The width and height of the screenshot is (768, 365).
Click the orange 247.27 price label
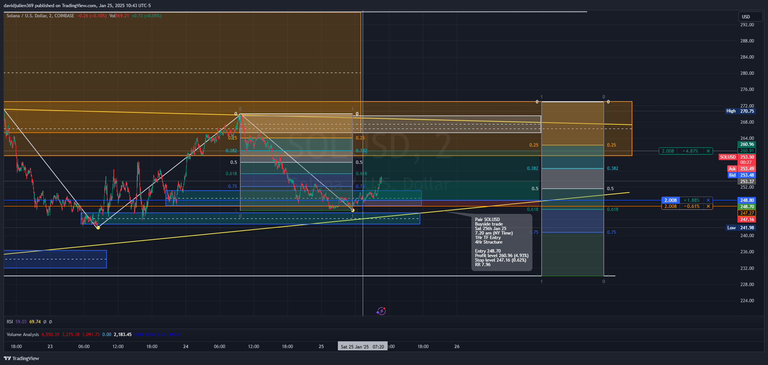747,213
